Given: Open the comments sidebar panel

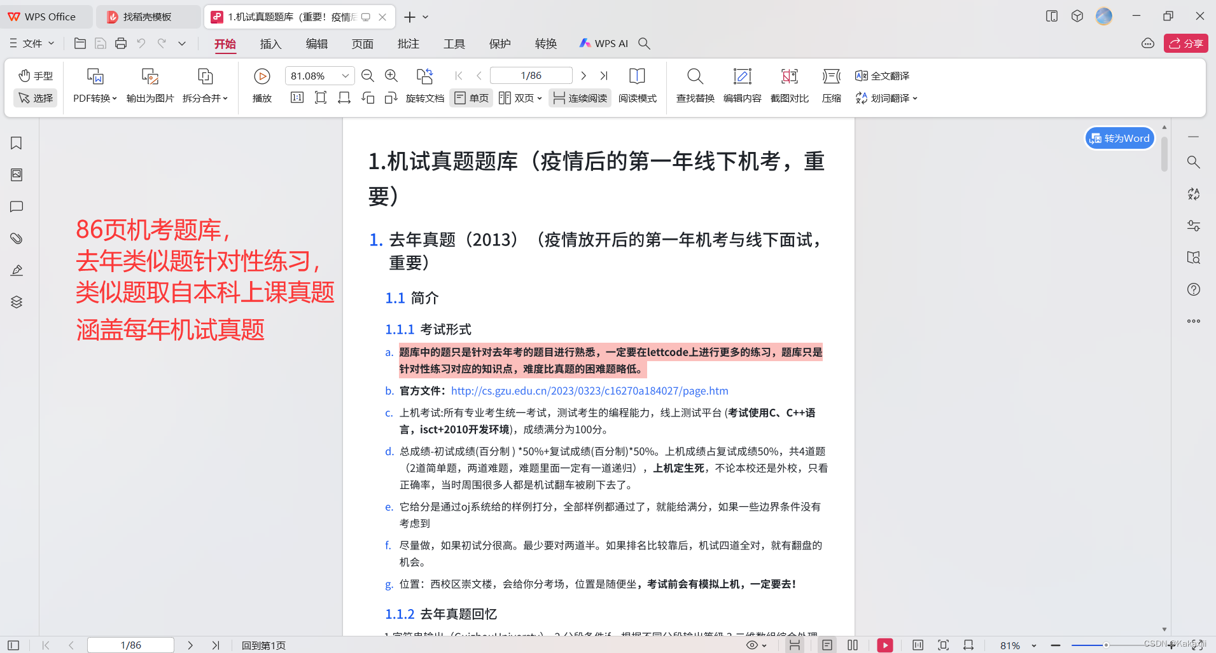Looking at the screenshot, I should [x=17, y=207].
